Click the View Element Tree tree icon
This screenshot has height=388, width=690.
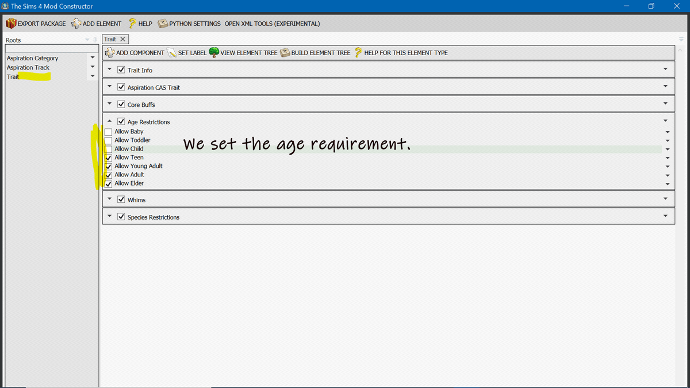213,52
